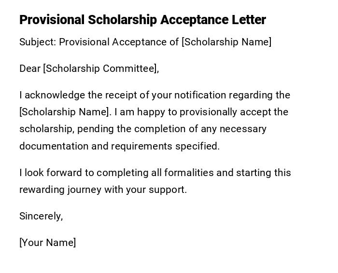Click the word "Dear" in the salutation
The height and width of the screenshot is (273, 338).
30,68
